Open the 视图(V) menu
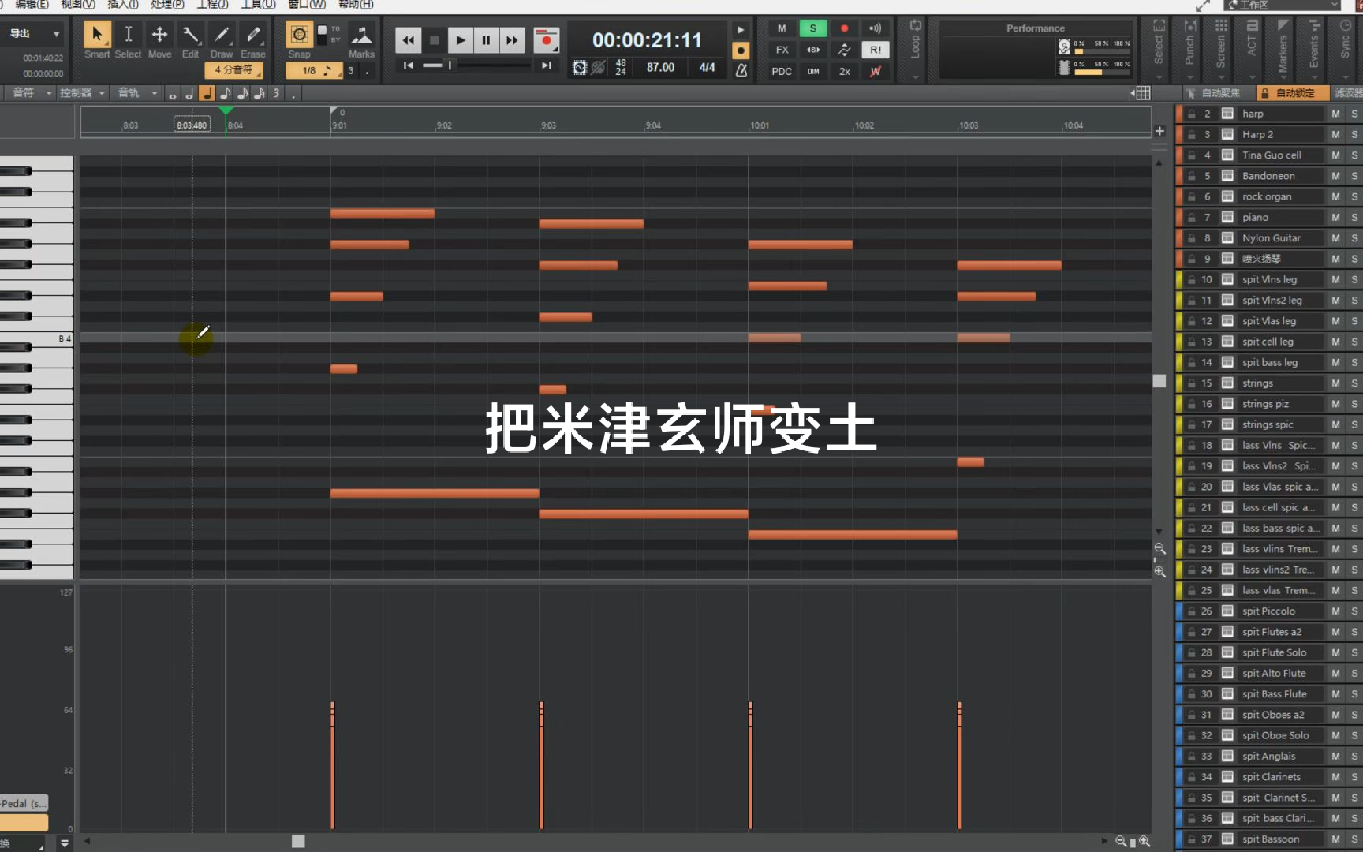Image resolution: width=1363 pixels, height=852 pixels. tap(77, 5)
